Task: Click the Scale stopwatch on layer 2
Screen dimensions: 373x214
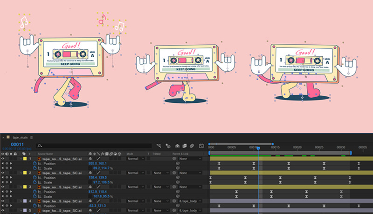Action: pos(35,182)
